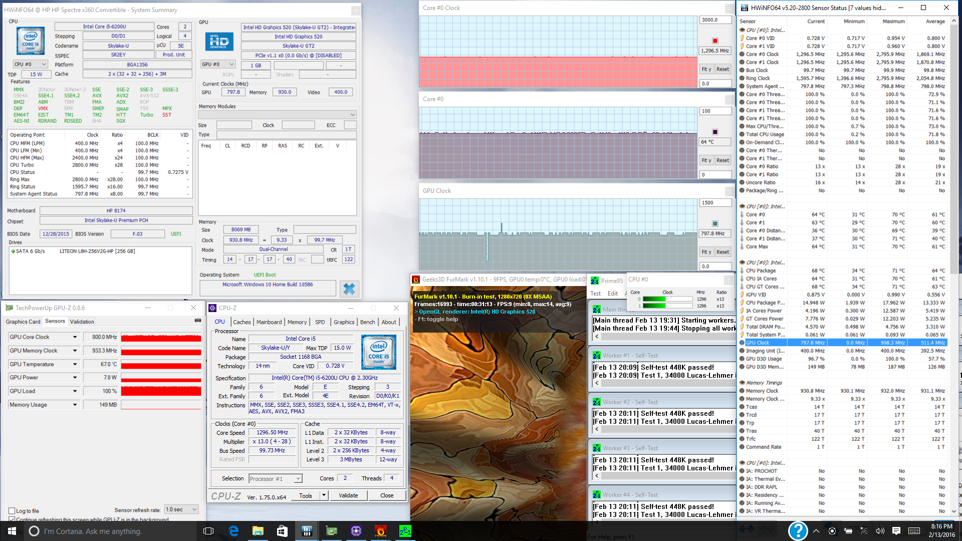
Task: Click the 1500 max value field in GPU Clock graph
Action: (x=715, y=203)
